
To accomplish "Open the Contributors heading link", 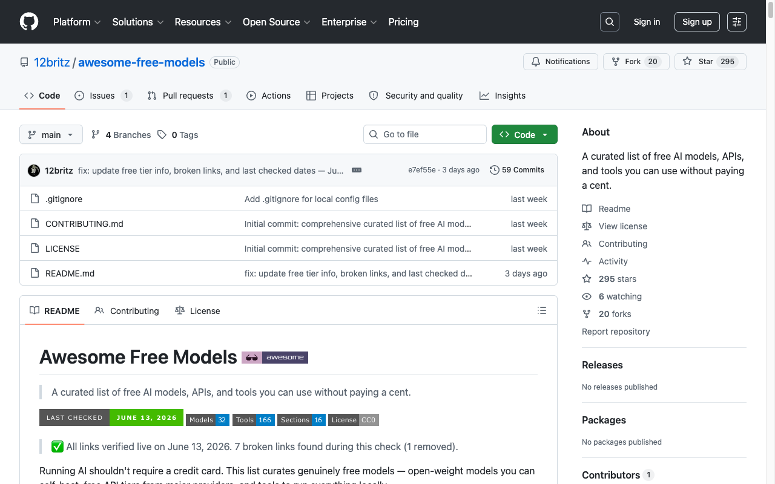I will point(618,475).
